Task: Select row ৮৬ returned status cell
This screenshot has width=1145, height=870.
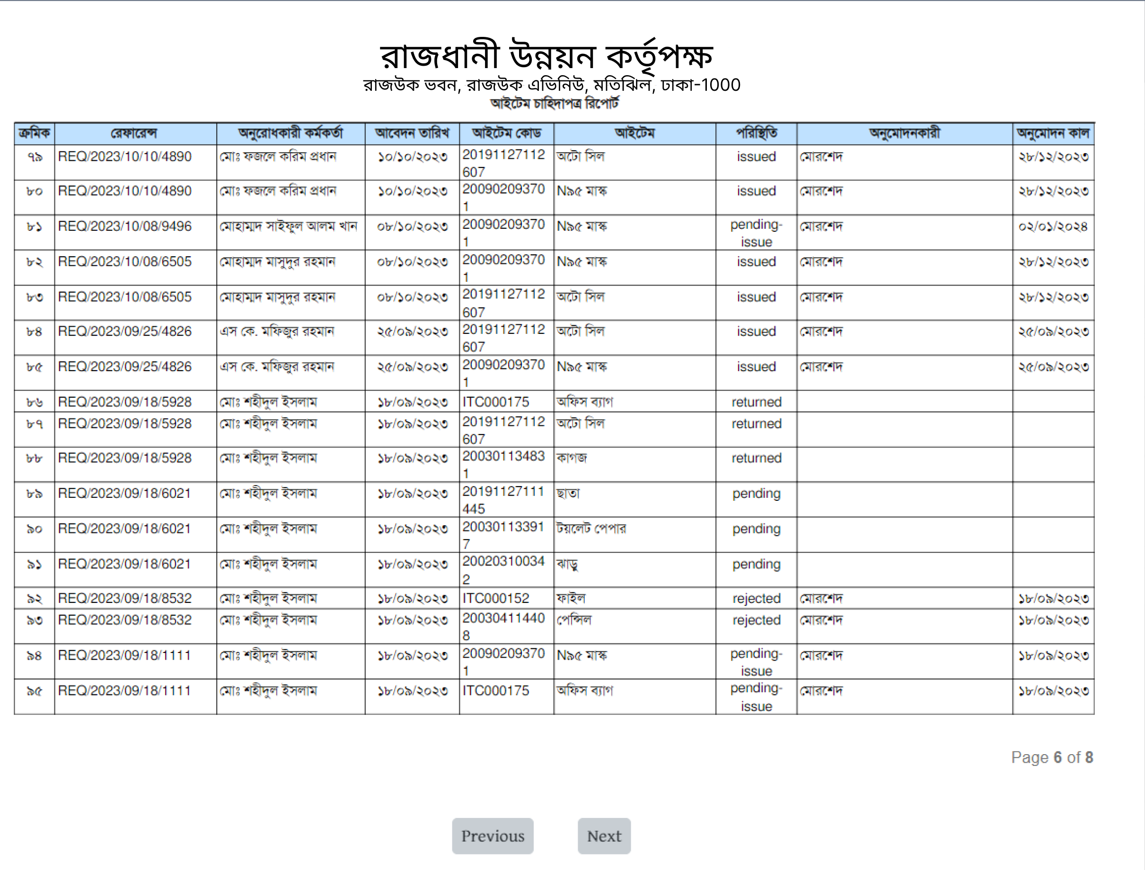Action: click(756, 401)
